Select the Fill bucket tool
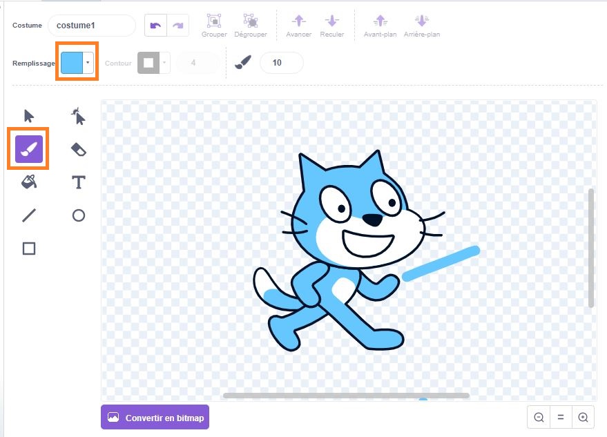The width and height of the screenshot is (607, 437). (x=29, y=182)
